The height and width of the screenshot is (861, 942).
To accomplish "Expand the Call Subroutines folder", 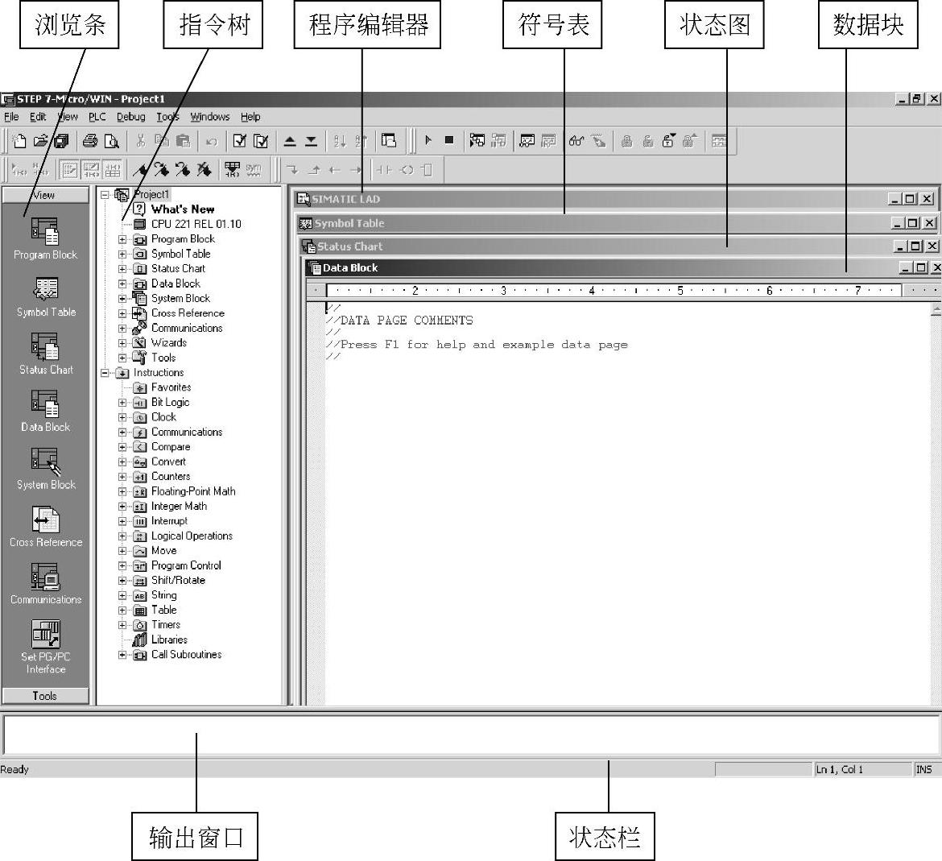I will point(122,655).
